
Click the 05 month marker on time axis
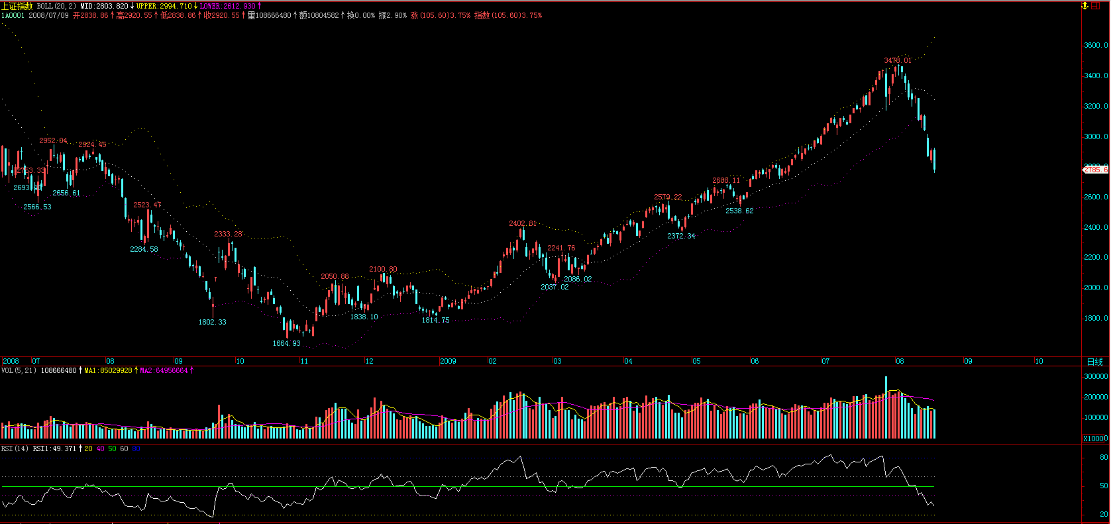click(696, 362)
